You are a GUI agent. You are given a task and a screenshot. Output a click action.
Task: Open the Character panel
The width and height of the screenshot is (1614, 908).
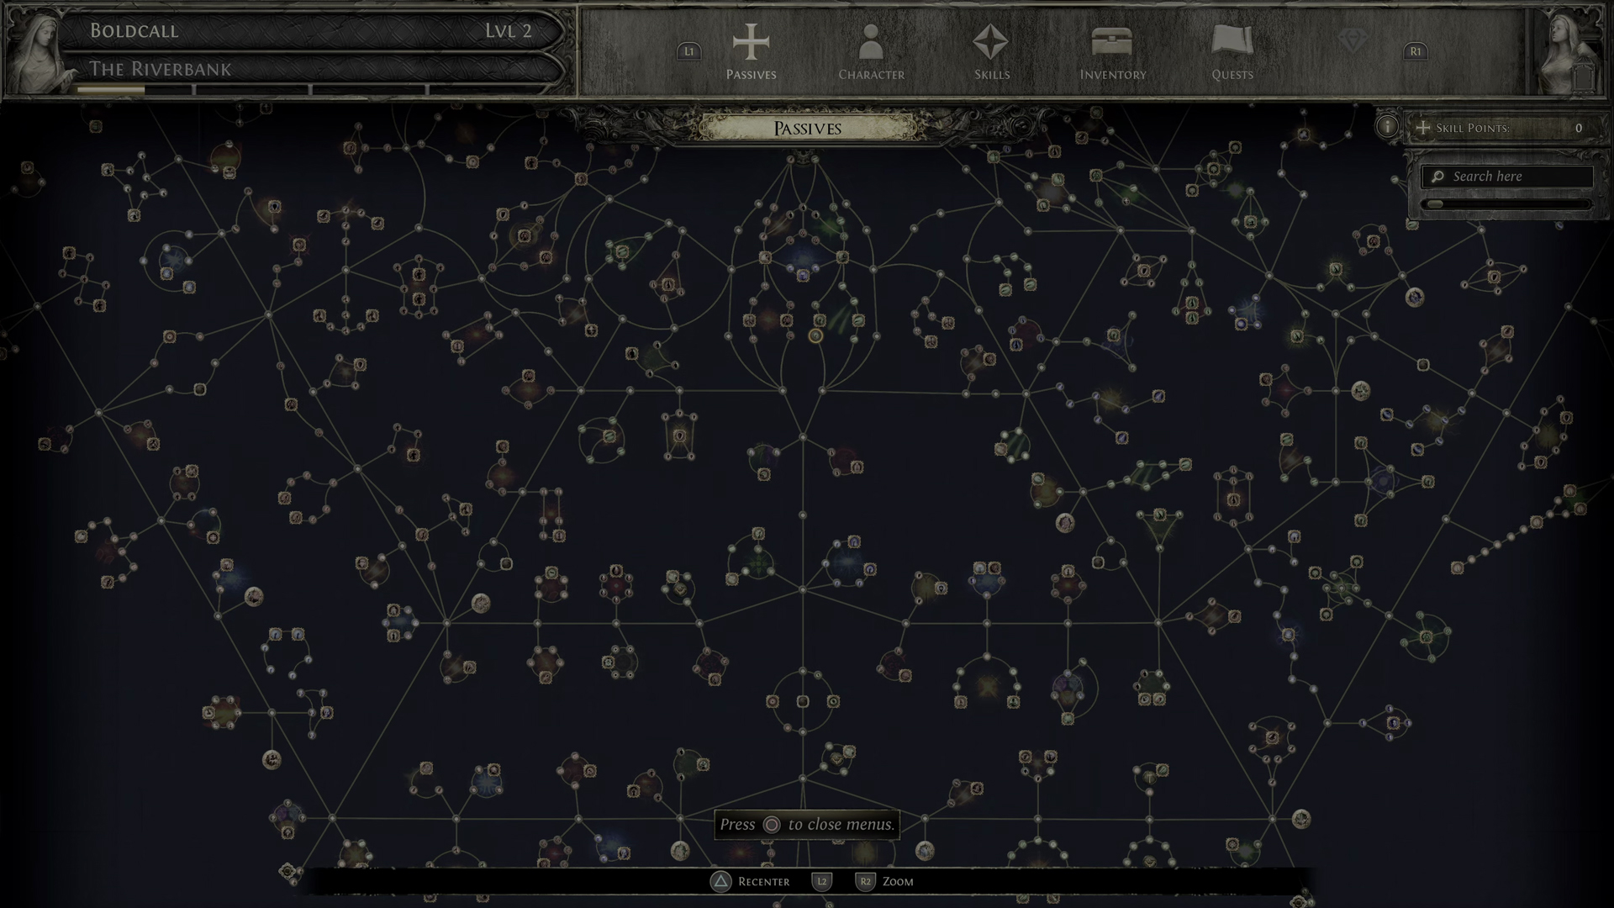pos(871,51)
